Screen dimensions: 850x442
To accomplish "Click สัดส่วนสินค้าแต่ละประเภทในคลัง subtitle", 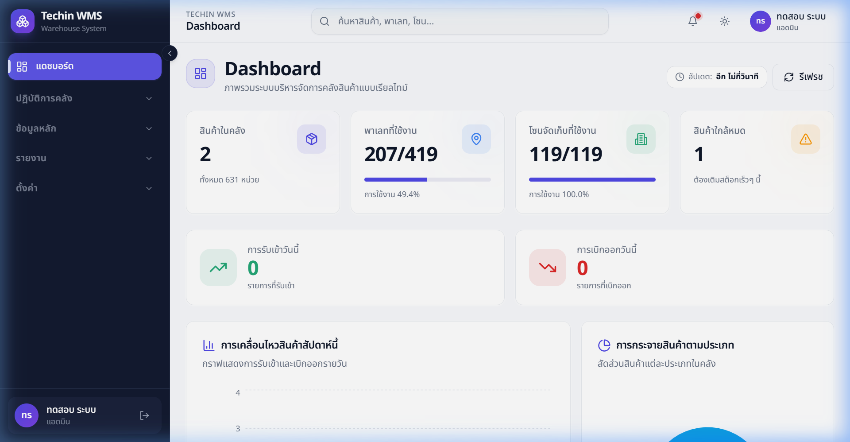I will click(x=657, y=364).
